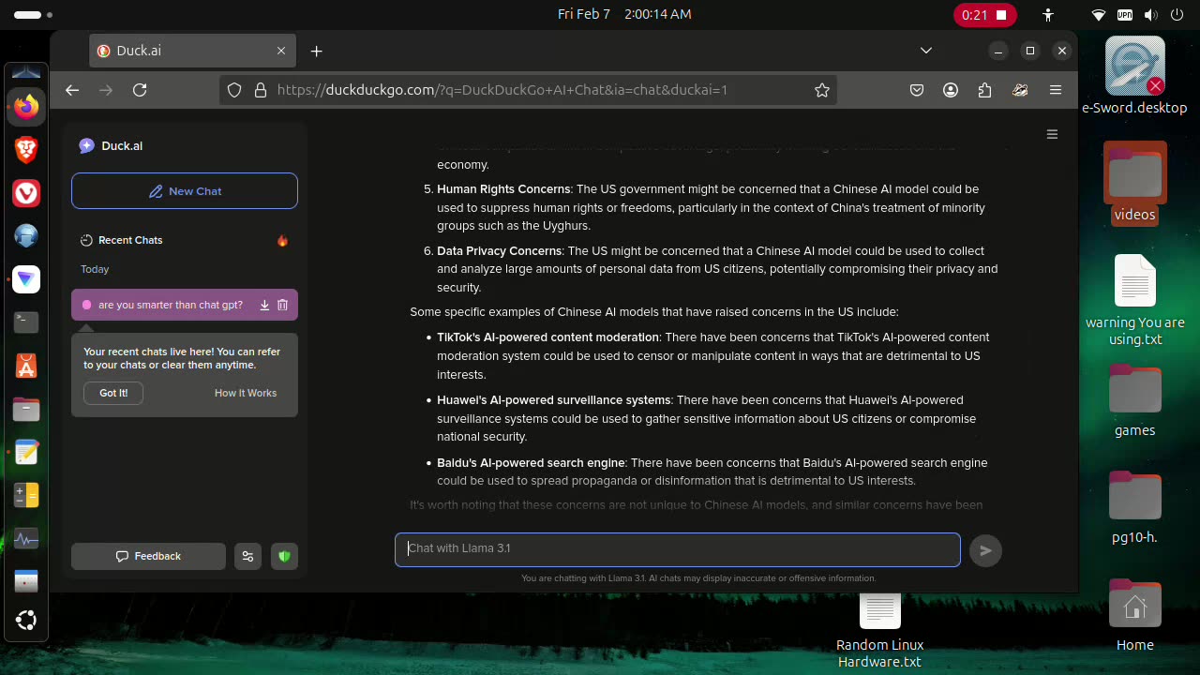The width and height of the screenshot is (1200, 675).
Task: Open the text editor notepad dock icon
Action: [26, 452]
